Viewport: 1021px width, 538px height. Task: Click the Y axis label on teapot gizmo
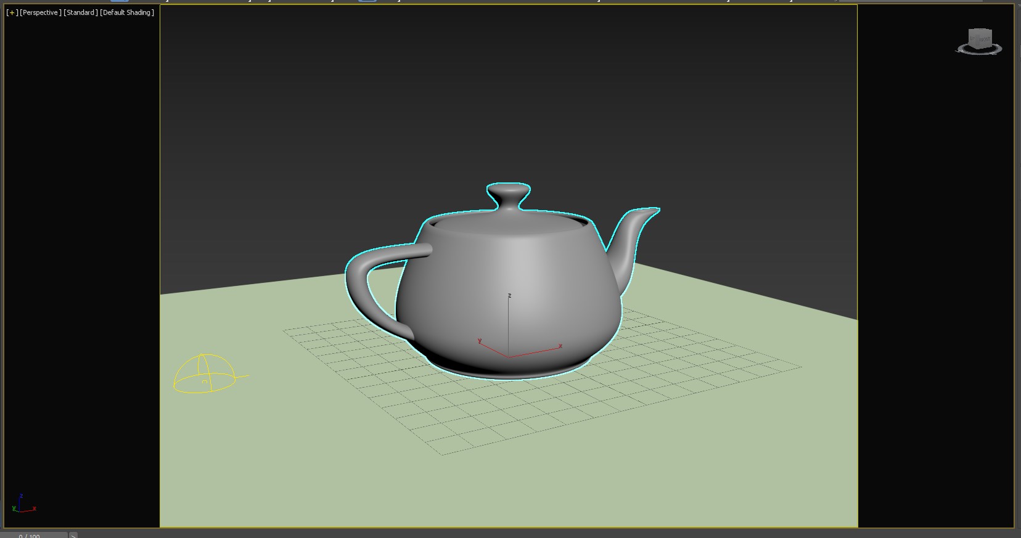480,341
